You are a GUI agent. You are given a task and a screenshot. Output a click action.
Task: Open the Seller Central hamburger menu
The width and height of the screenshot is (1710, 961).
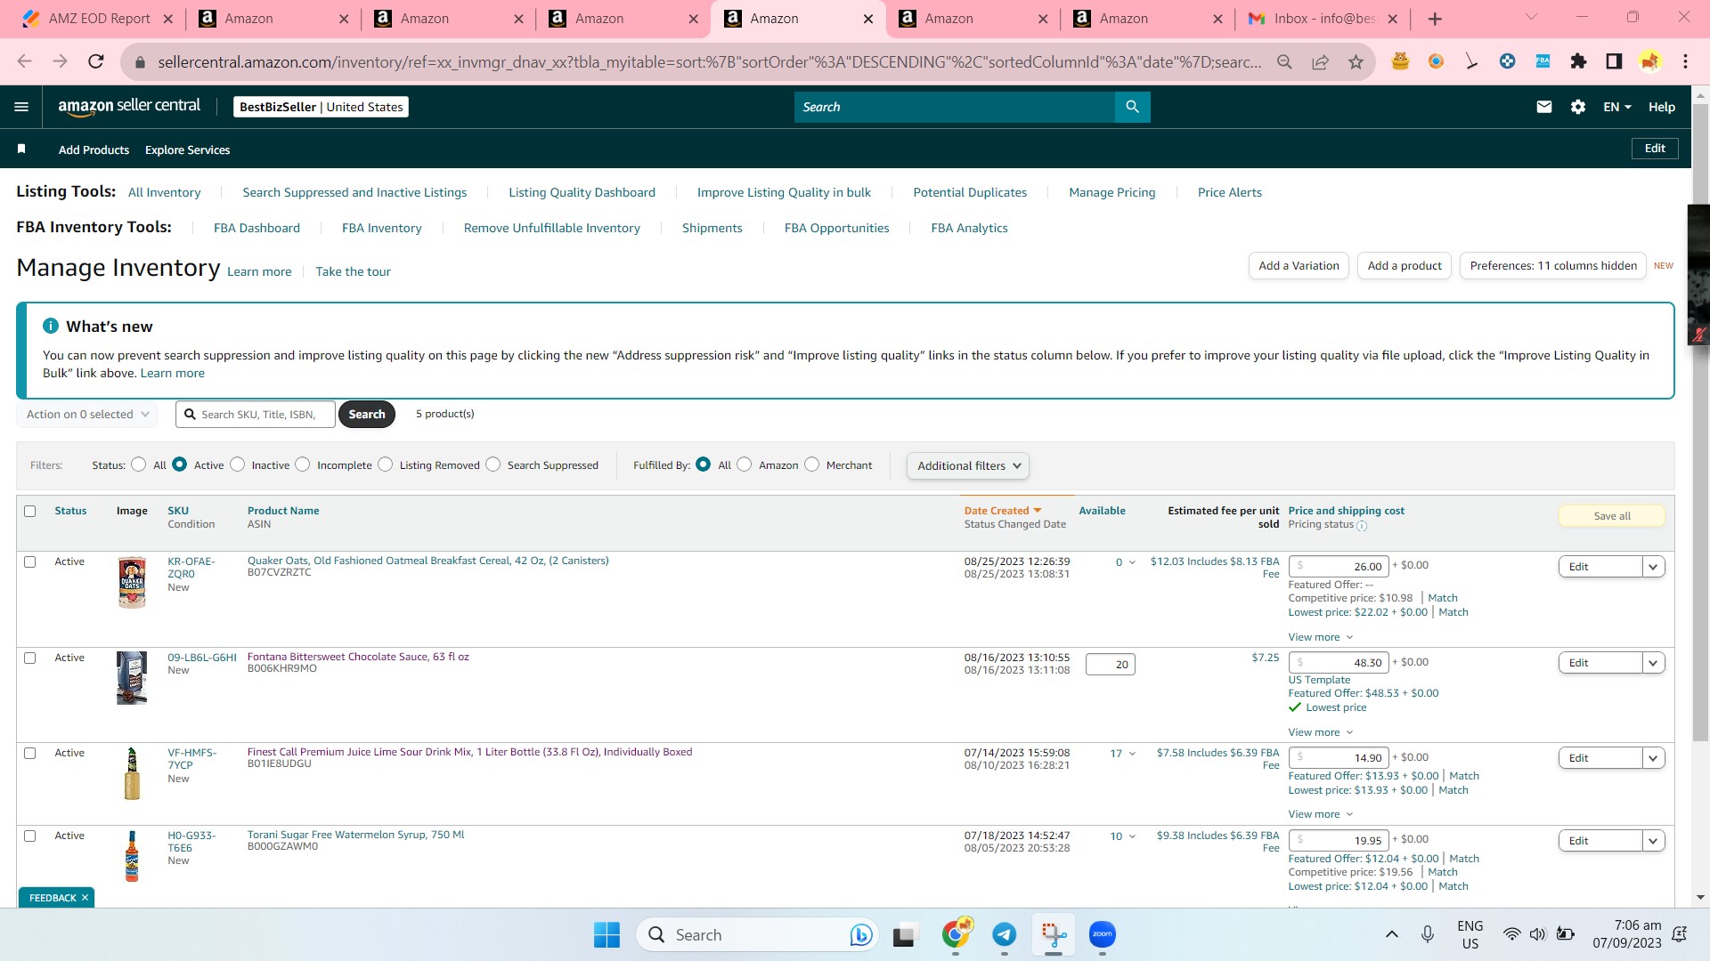pyautogui.click(x=21, y=107)
